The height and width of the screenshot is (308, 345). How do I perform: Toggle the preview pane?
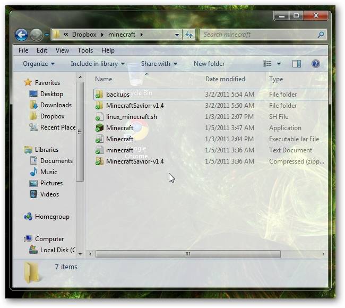pyautogui.click(x=296, y=64)
